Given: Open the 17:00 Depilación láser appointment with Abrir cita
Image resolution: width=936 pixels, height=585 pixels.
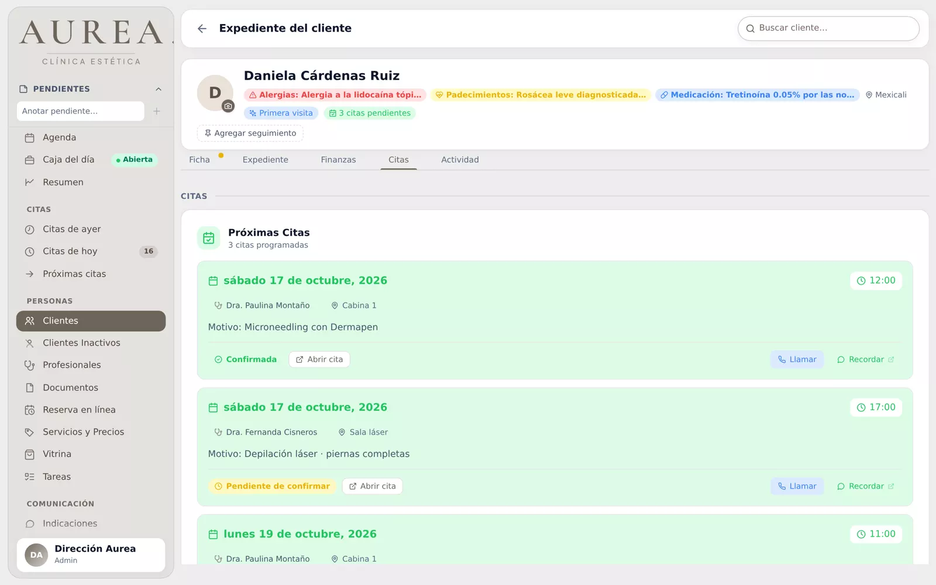Looking at the screenshot, I should (x=372, y=486).
